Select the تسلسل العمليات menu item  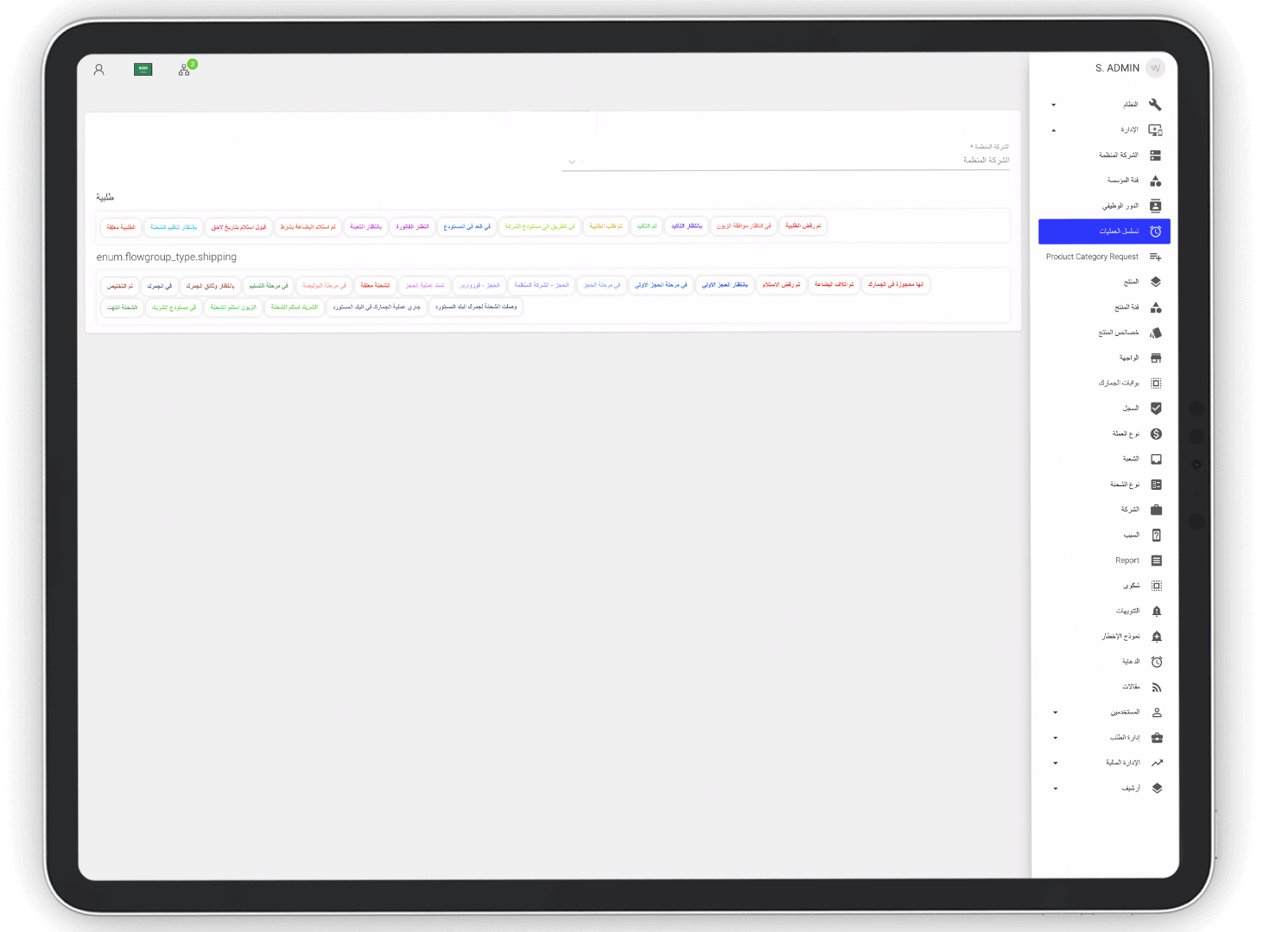tap(1104, 231)
